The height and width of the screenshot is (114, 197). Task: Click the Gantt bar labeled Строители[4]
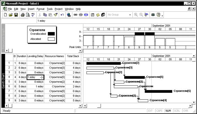pyautogui.click(x=143, y=100)
